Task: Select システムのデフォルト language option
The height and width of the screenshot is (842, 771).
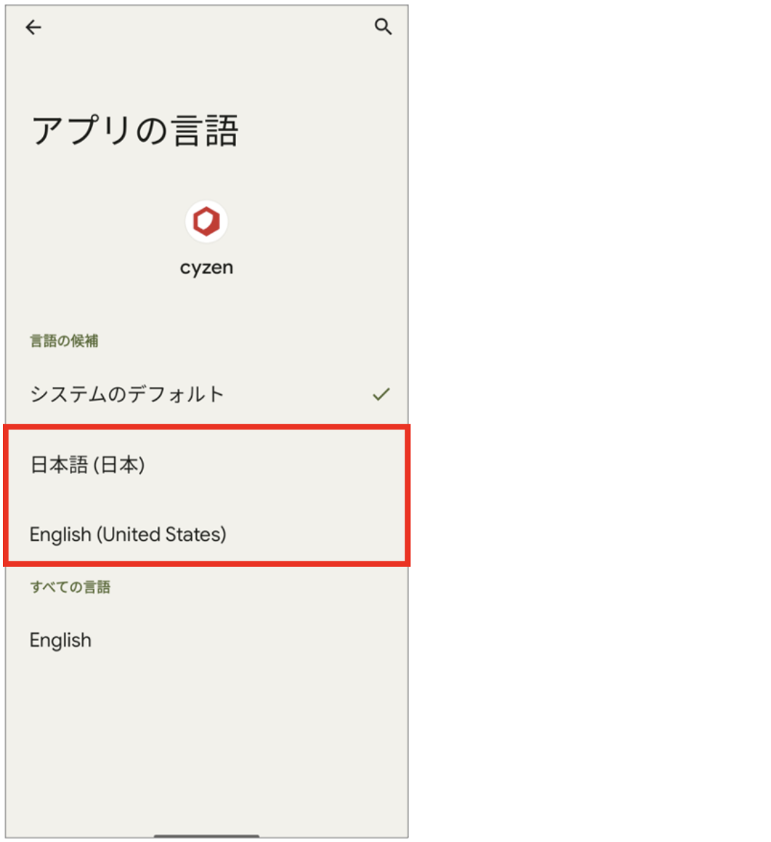Action: (x=206, y=394)
